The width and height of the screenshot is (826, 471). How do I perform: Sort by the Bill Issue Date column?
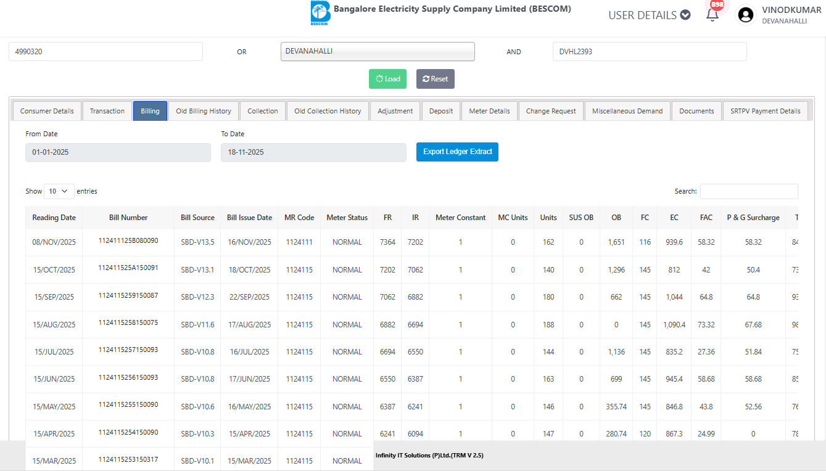point(249,218)
